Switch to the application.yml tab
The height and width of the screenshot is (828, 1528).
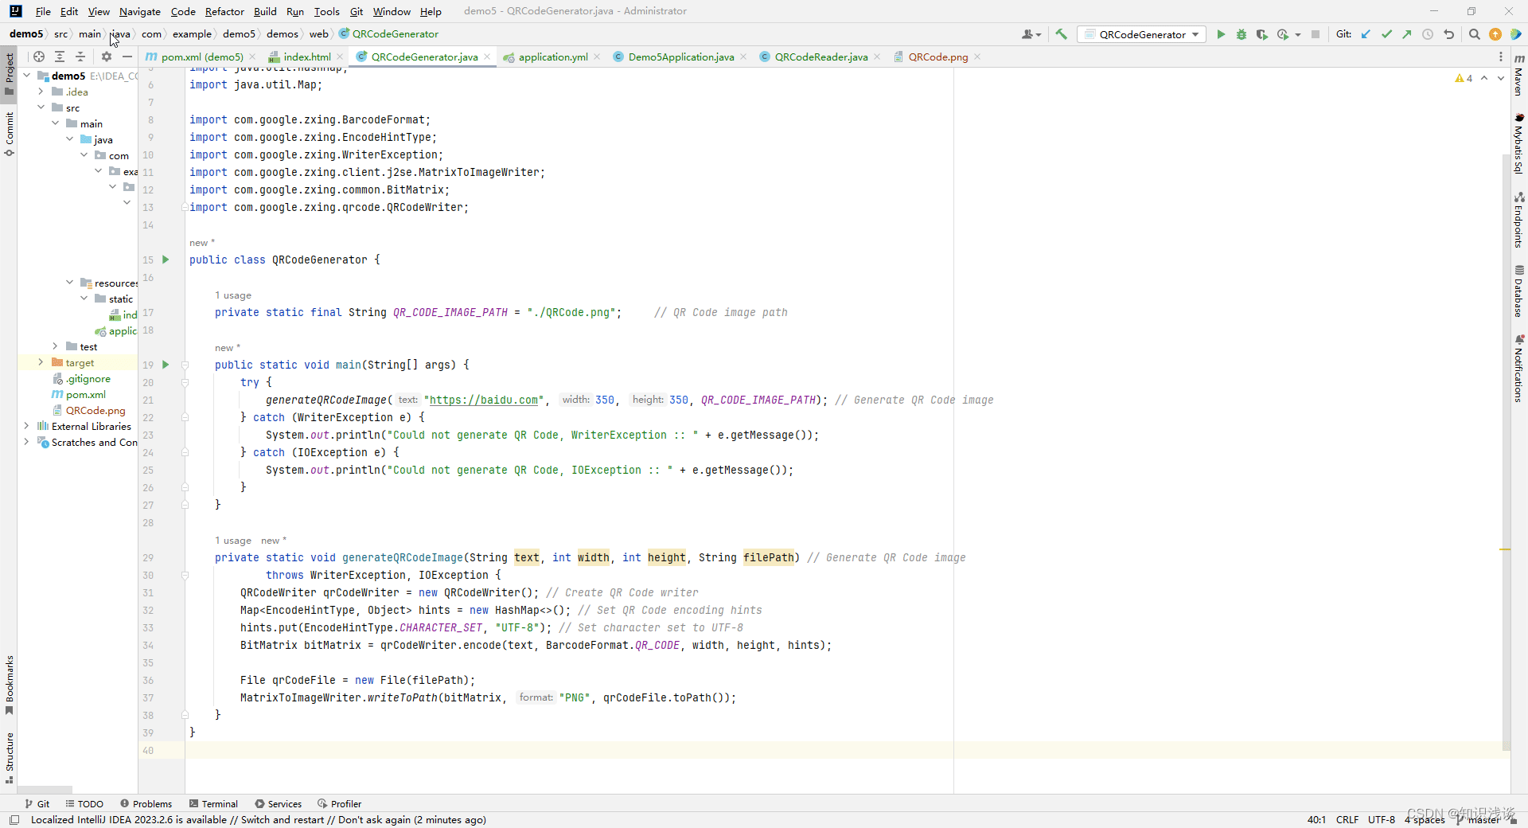coord(552,57)
